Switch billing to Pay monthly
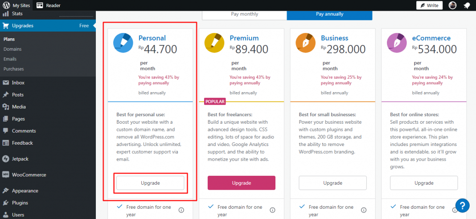Viewport: 476px width, 219px height. (x=244, y=14)
